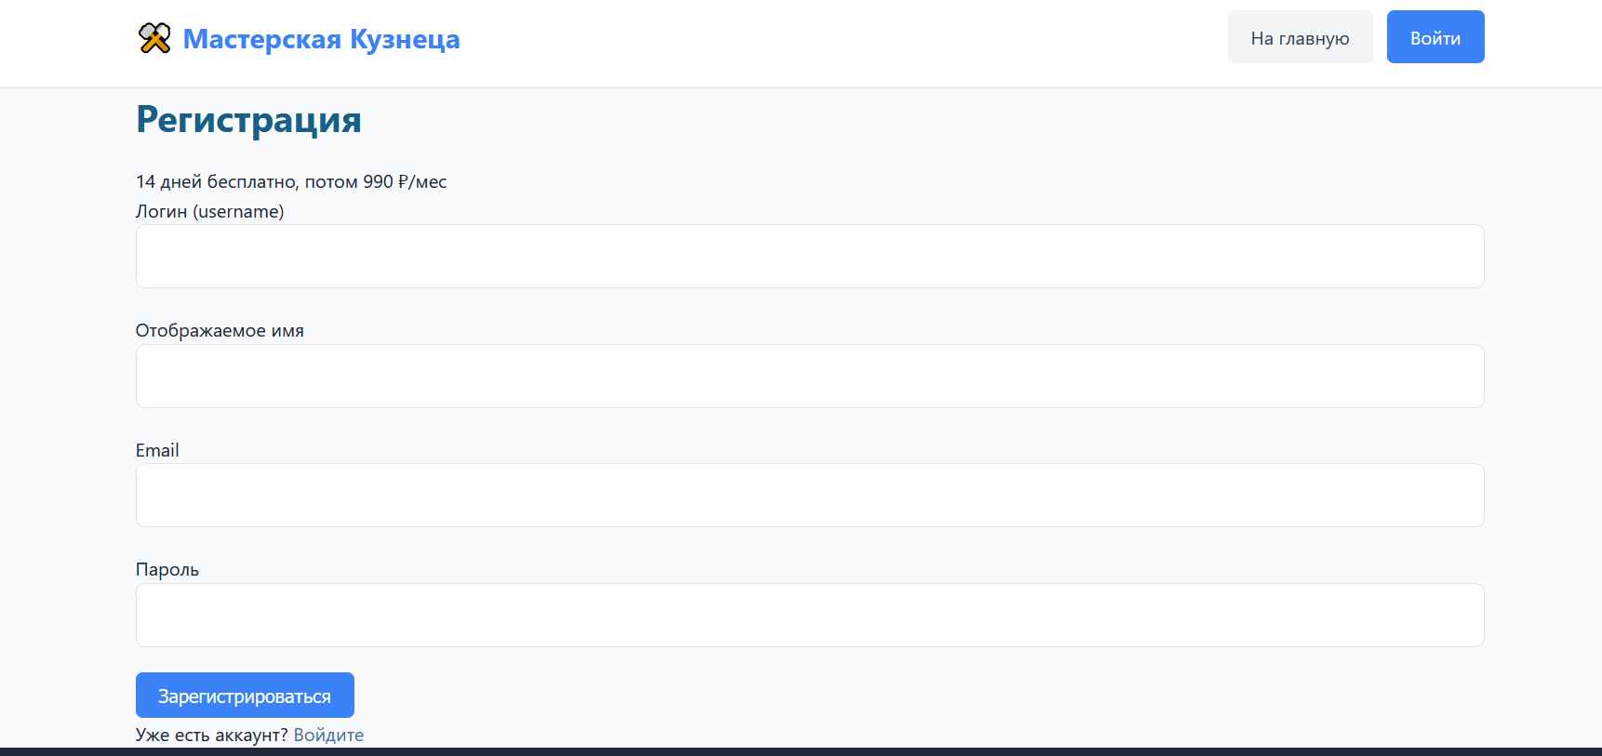Click the ₽/мес price portion of subtitle
The height and width of the screenshot is (756, 1602).
[422, 181]
